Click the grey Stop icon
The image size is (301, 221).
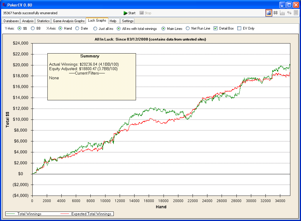[x=142, y=13]
